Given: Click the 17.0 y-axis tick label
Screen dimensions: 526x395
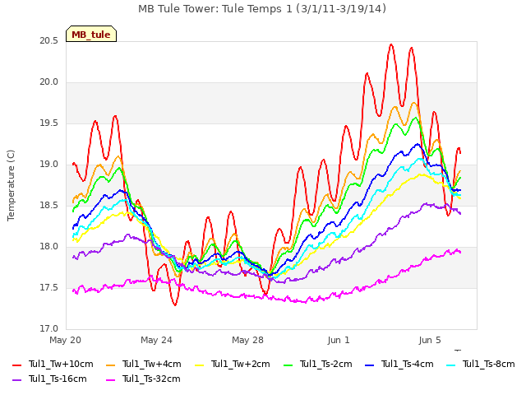Looking at the screenshot, I should click(x=49, y=329).
